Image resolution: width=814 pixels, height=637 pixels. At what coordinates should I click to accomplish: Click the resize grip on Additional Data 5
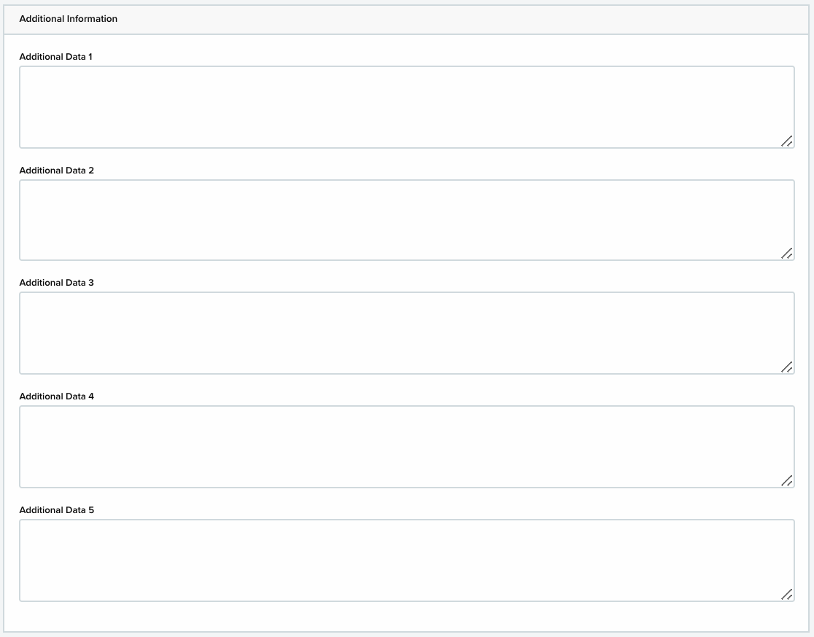tap(787, 595)
